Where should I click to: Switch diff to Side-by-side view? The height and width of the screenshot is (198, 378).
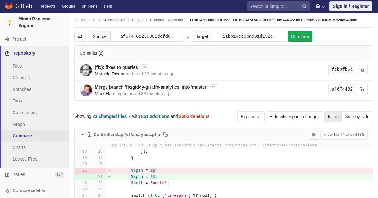tap(357, 117)
